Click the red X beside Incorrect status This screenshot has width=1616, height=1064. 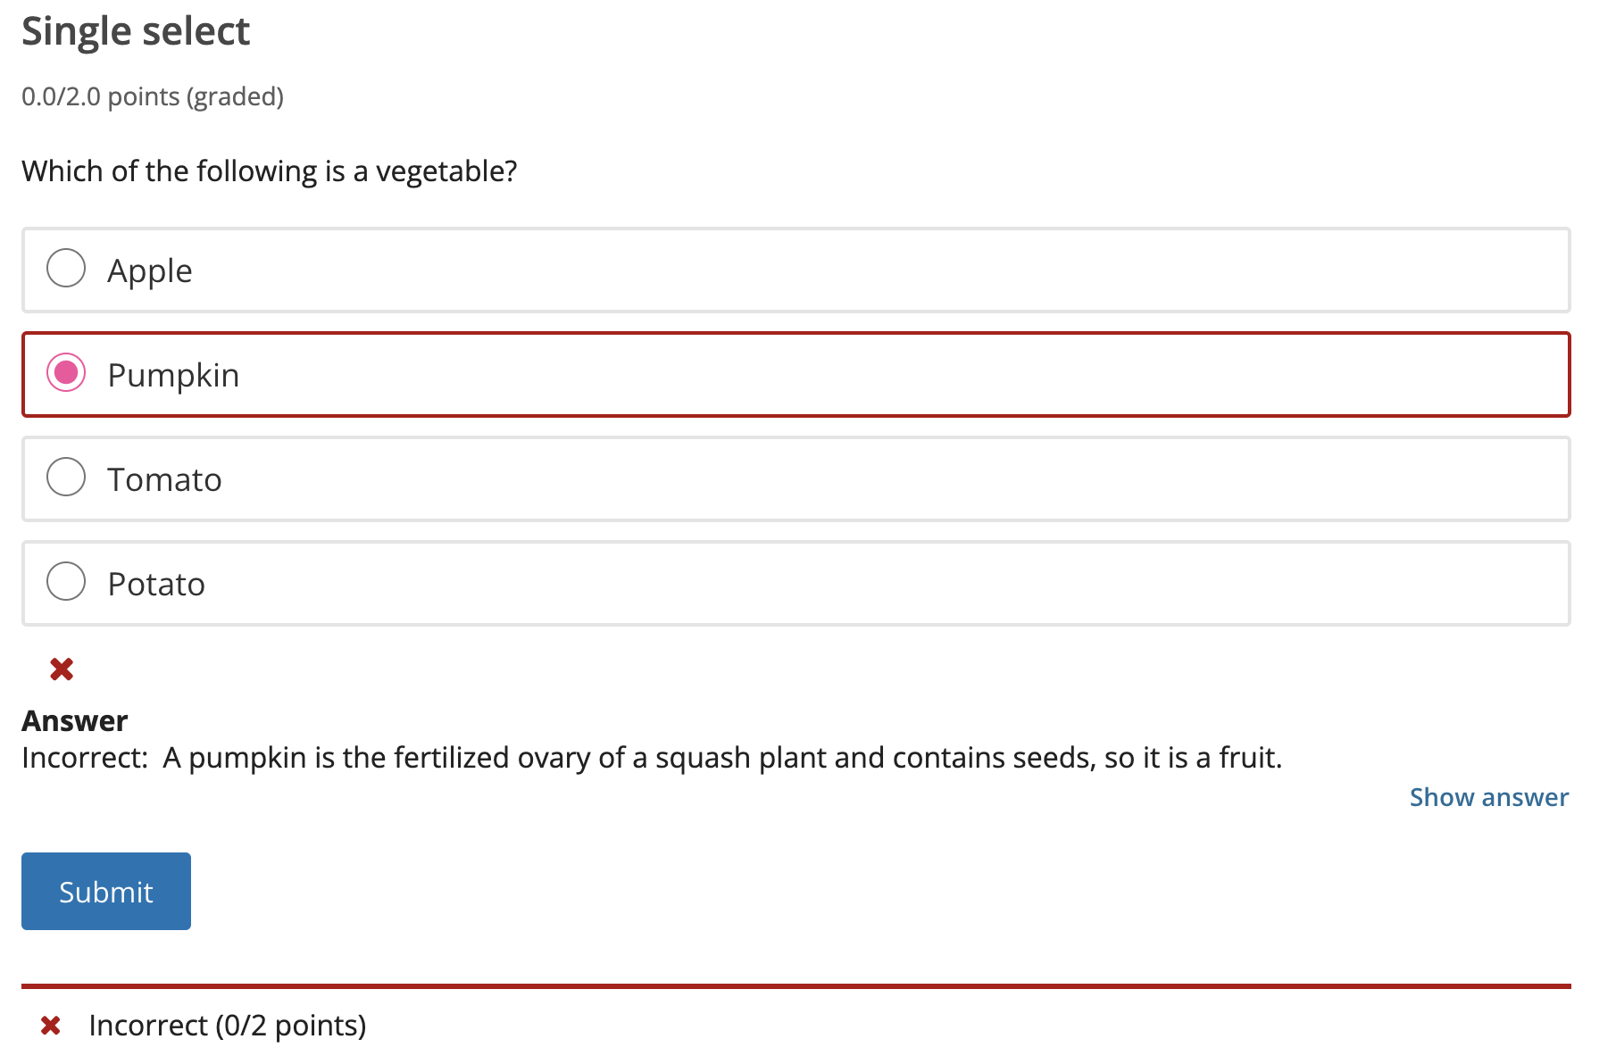pyautogui.click(x=51, y=1026)
